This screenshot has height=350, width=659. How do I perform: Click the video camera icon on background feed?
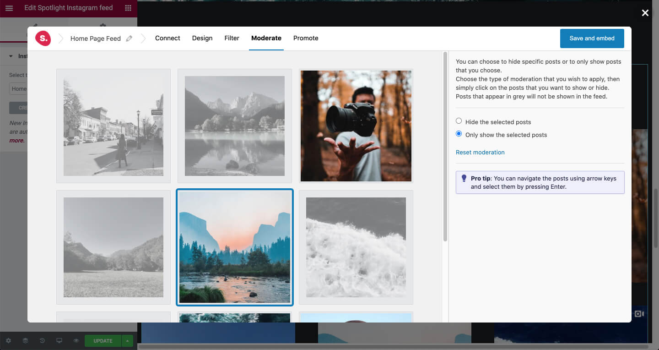click(639, 314)
